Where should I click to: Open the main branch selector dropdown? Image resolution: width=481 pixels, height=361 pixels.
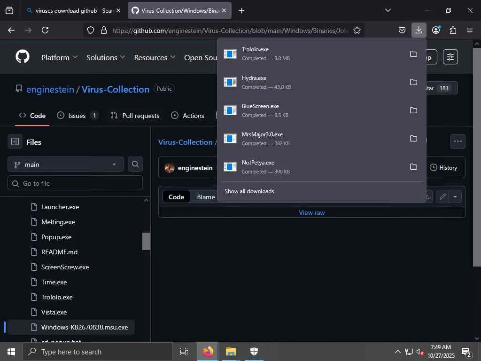66,164
